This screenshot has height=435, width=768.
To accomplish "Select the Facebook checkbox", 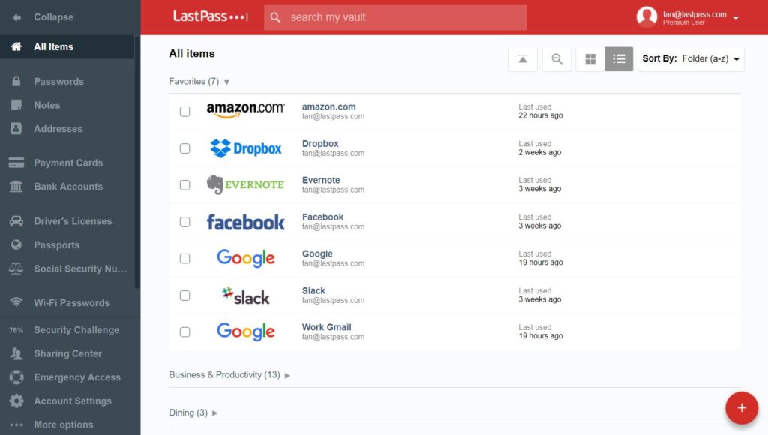I will pyautogui.click(x=184, y=222).
